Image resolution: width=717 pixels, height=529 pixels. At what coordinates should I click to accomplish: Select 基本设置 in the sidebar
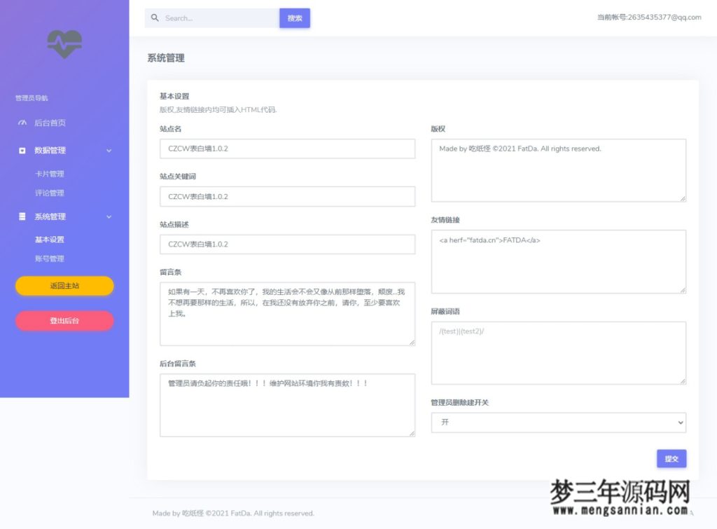[x=49, y=239]
